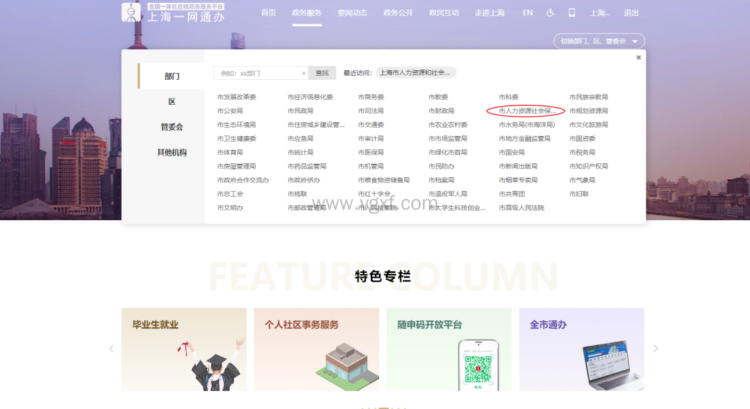Switch to the 管委会 tab
This screenshot has width=750, height=409.
[x=172, y=127]
